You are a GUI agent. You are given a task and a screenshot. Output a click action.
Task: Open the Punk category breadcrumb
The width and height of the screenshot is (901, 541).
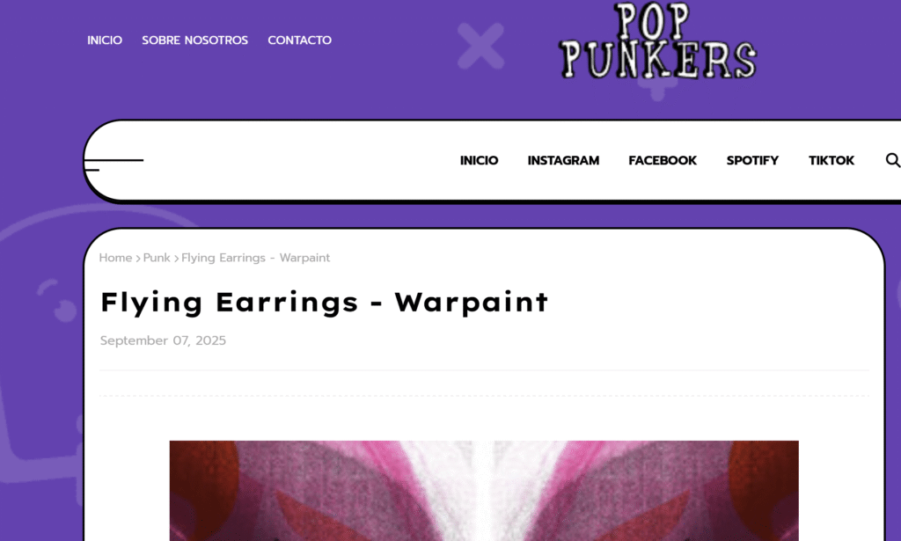click(x=157, y=258)
